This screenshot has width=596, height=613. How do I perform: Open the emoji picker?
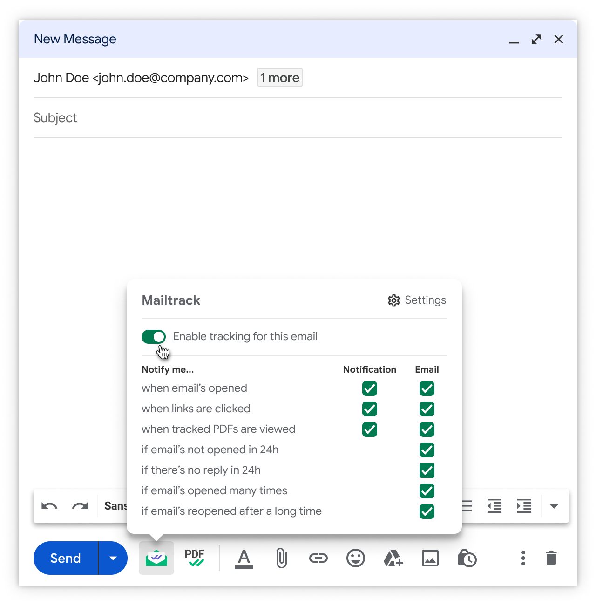(356, 558)
